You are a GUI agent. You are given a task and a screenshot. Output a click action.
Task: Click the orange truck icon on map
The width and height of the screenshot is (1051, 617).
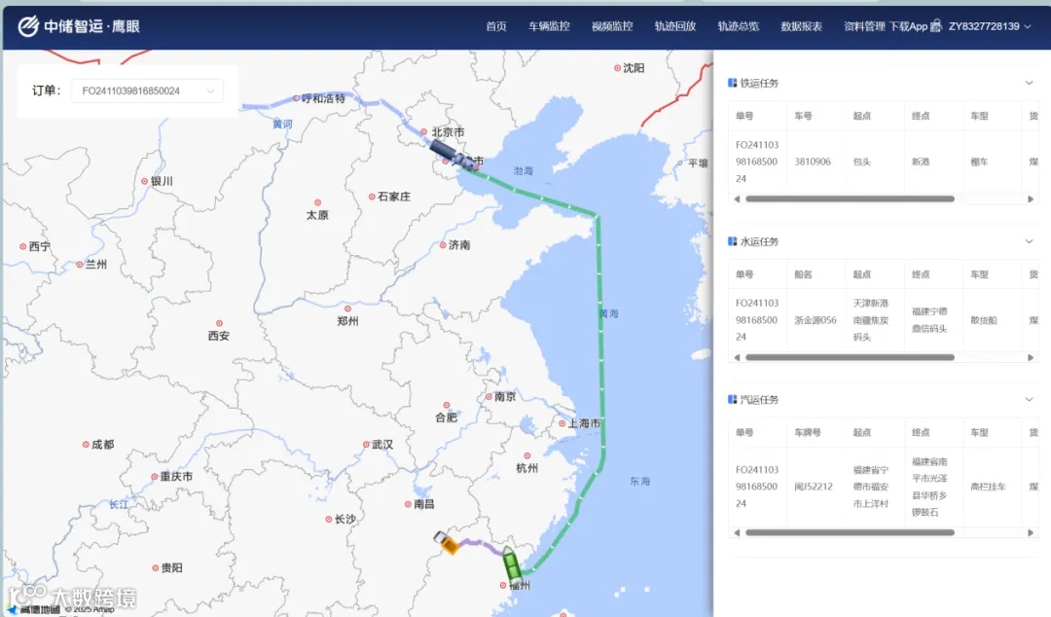(x=447, y=543)
